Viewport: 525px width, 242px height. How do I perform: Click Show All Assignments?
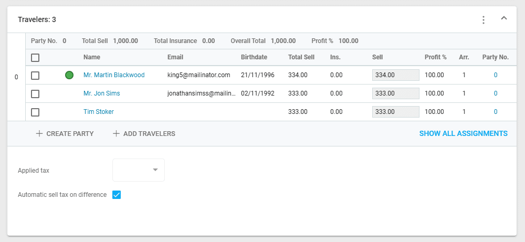click(x=464, y=133)
